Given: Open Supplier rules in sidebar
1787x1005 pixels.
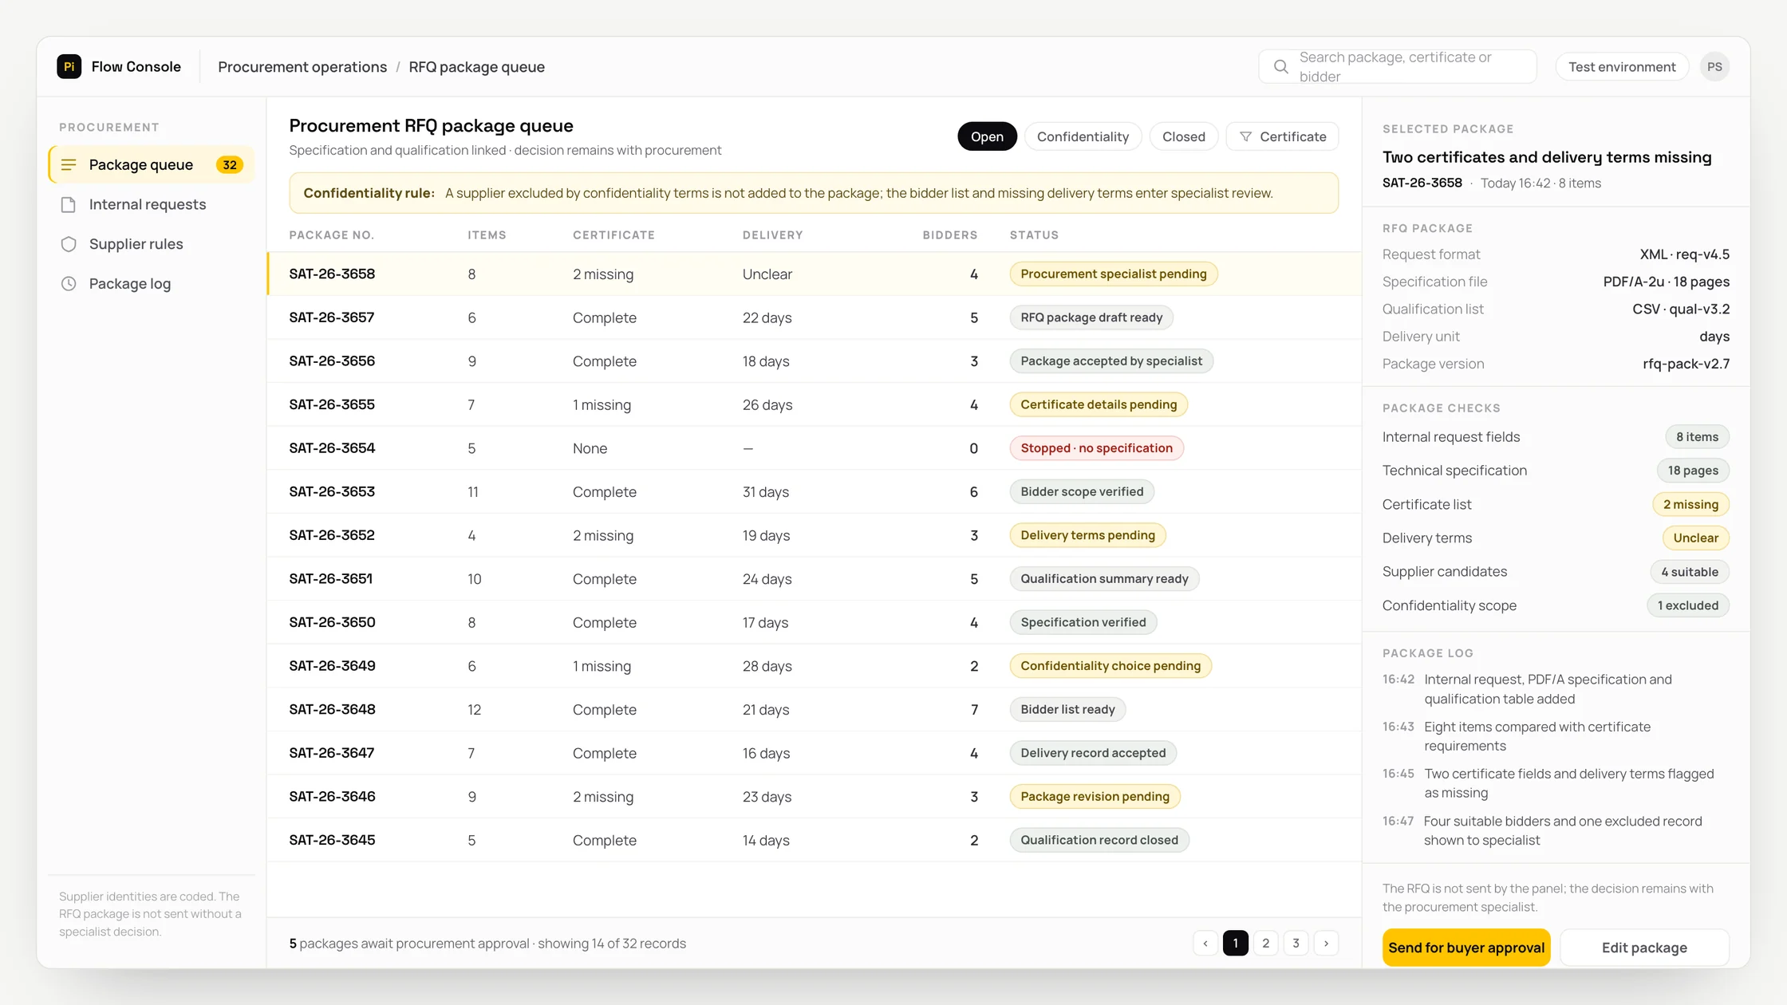Looking at the screenshot, I should tap(152, 244).
